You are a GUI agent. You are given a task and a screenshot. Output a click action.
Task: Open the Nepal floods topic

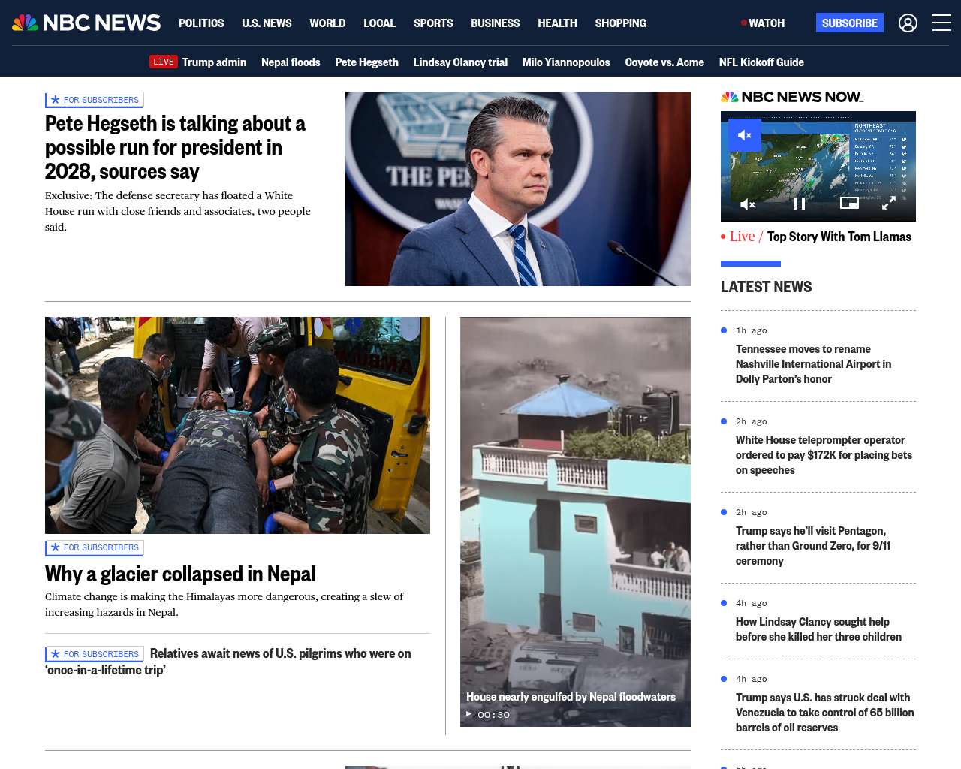pyautogui.click(x=291, y=62)
